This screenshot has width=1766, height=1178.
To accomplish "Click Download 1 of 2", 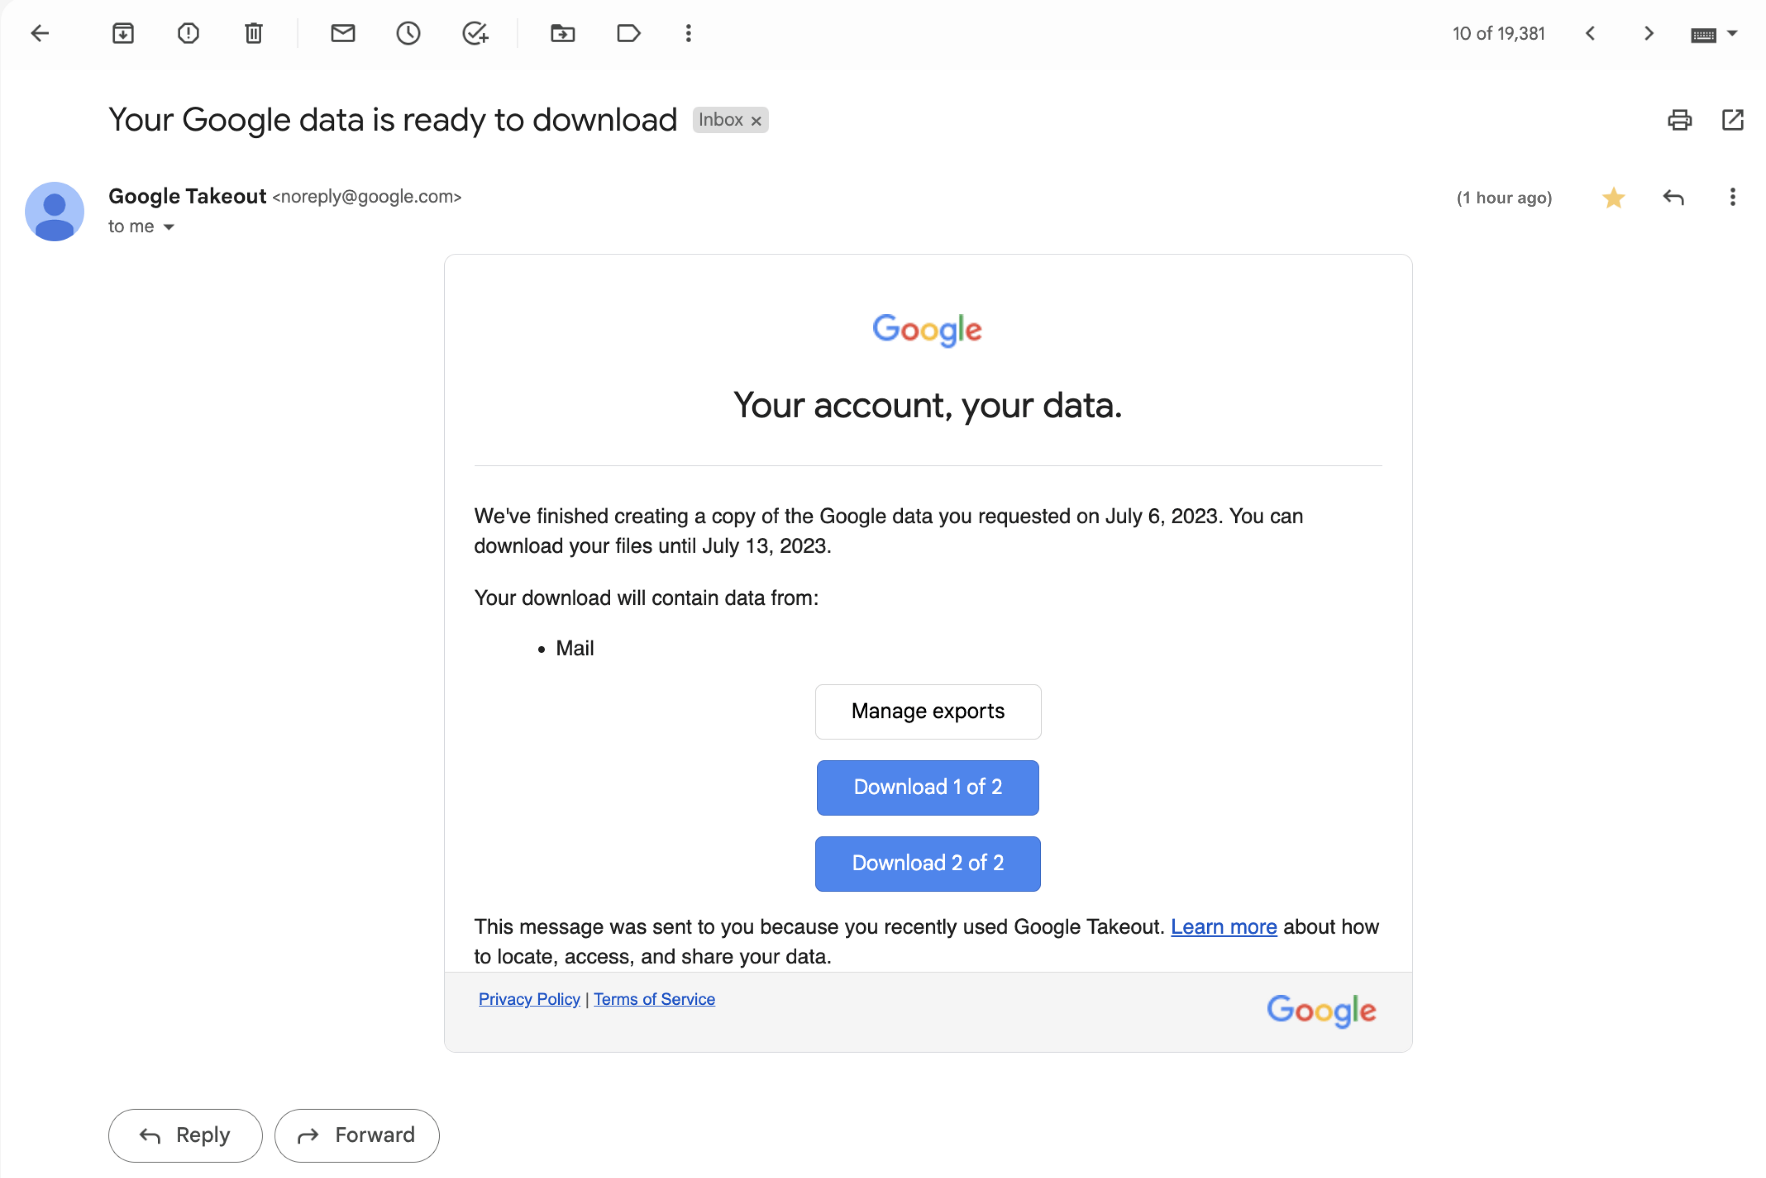I will pyautogui.click(x=928, y=787).
